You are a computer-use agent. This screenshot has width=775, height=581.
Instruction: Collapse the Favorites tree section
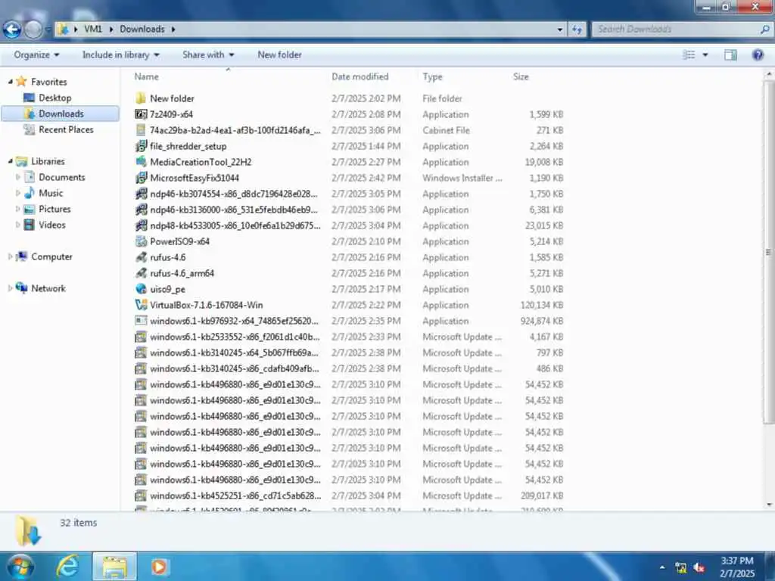11,82
